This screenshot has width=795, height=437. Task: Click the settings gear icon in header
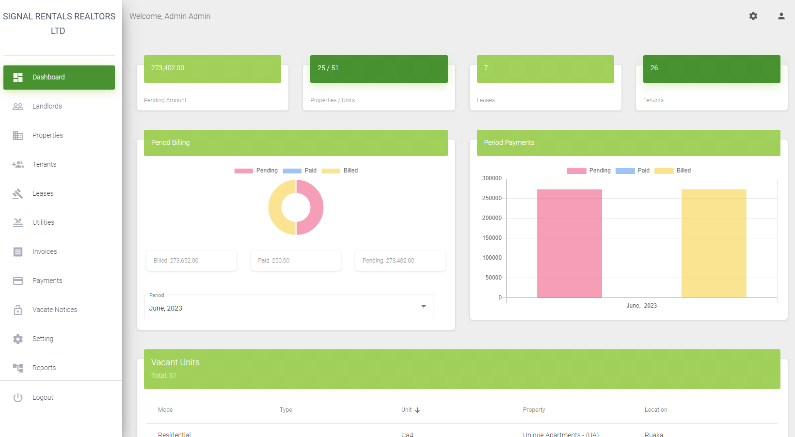coord(753,16)
